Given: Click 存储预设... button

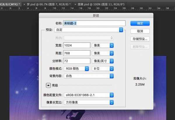Looking at the screenshot, I should tap(140, 39).
